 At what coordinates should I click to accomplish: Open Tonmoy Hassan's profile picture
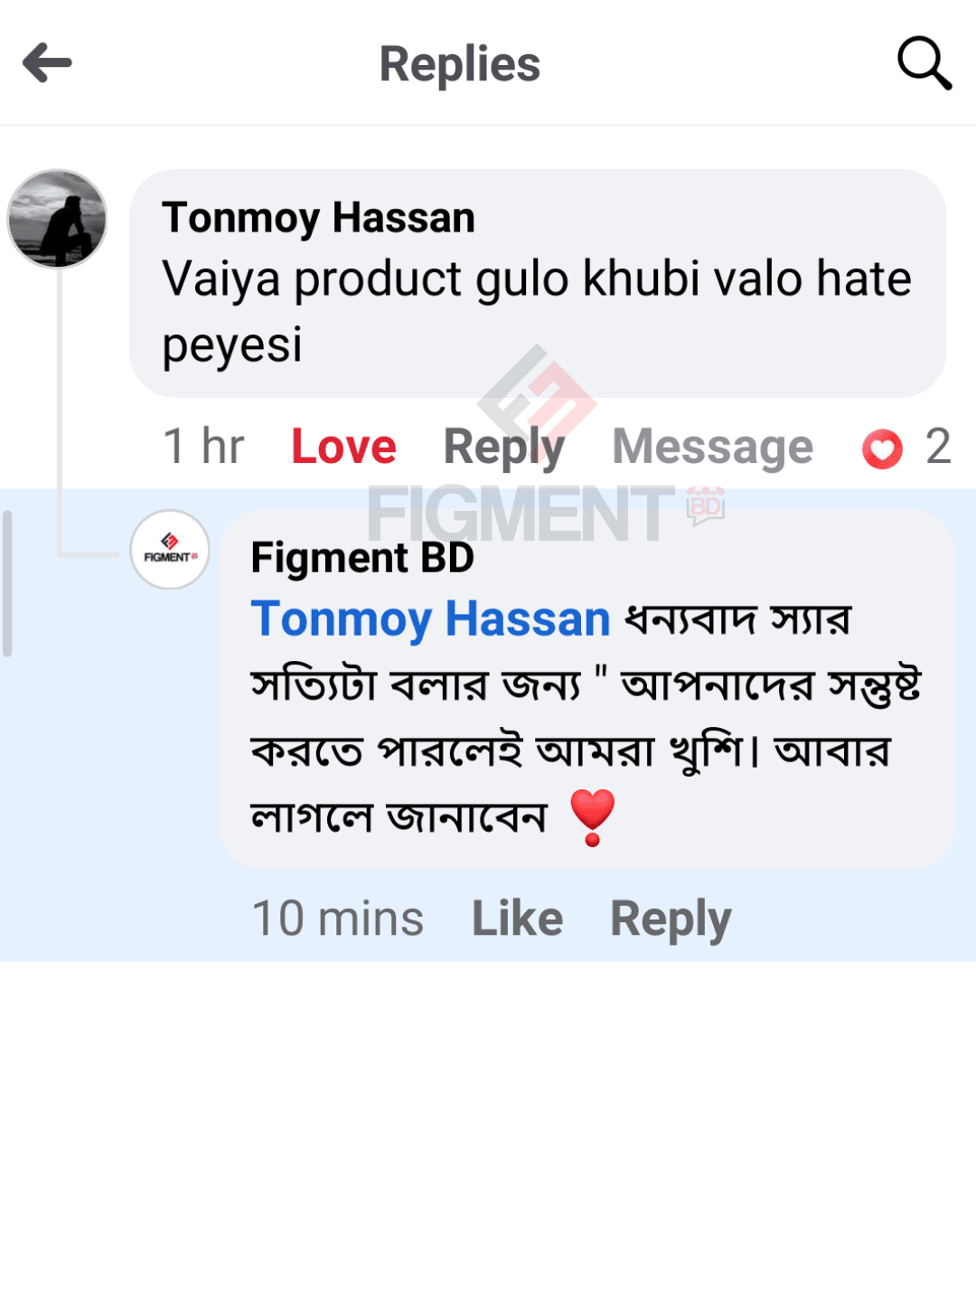tap(57, 219)
